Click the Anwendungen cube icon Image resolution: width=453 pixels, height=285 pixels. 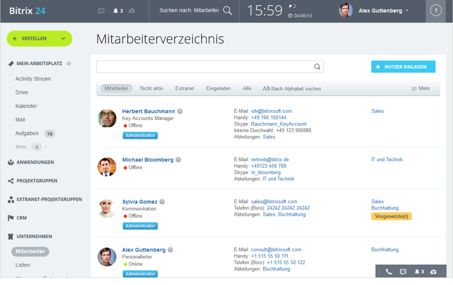pos(11,162)
